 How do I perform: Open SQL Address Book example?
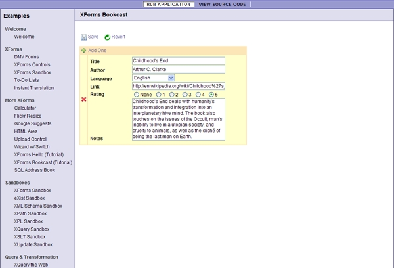(34, 170)
